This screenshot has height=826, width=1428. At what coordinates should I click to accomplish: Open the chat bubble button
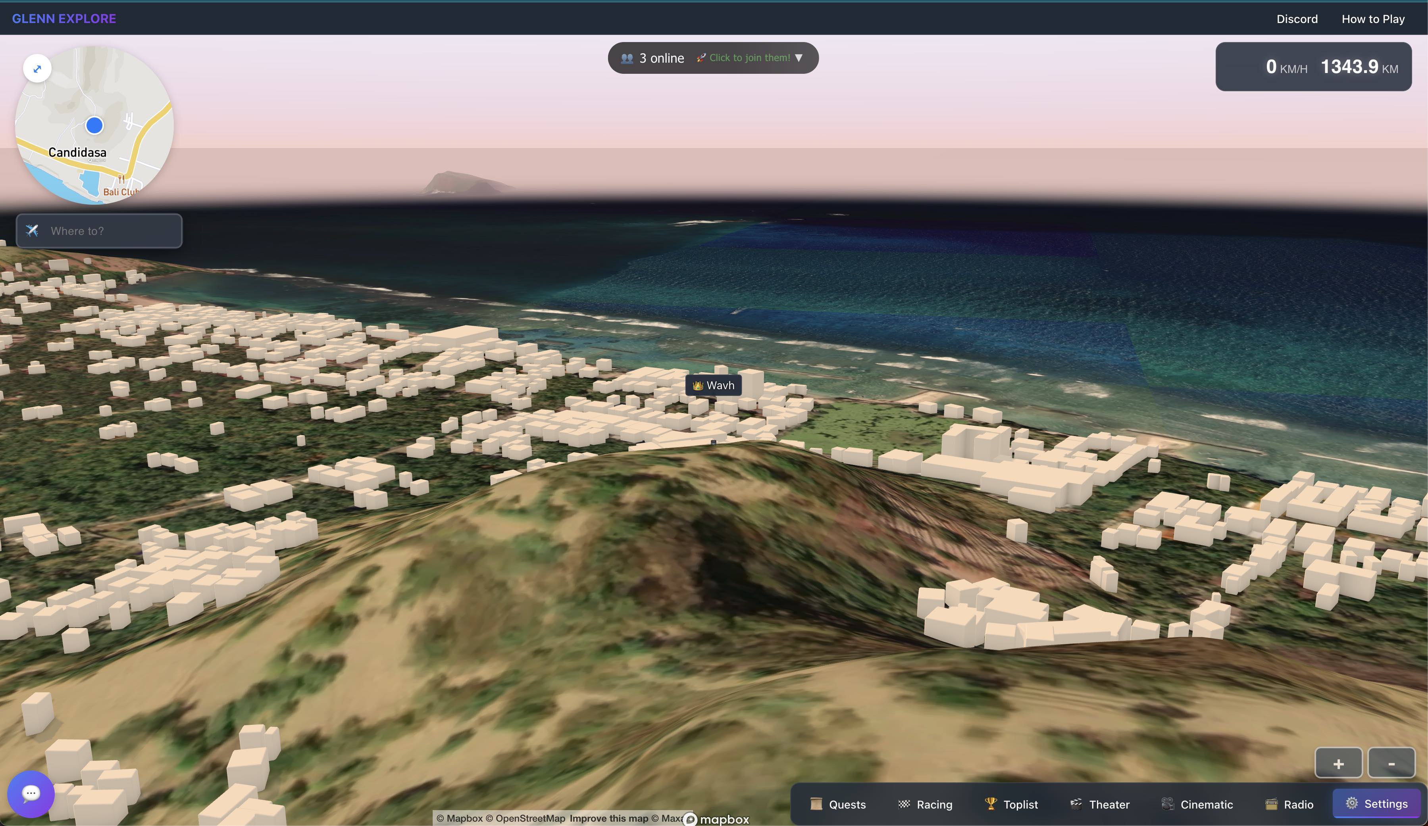(x=31, y=793)
